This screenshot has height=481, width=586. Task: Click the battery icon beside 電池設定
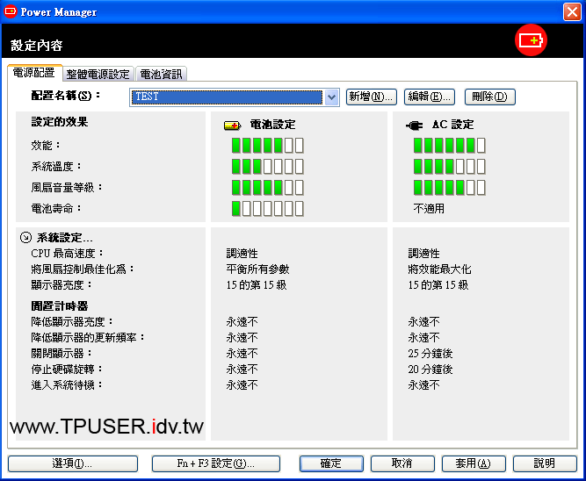(232, 126)
